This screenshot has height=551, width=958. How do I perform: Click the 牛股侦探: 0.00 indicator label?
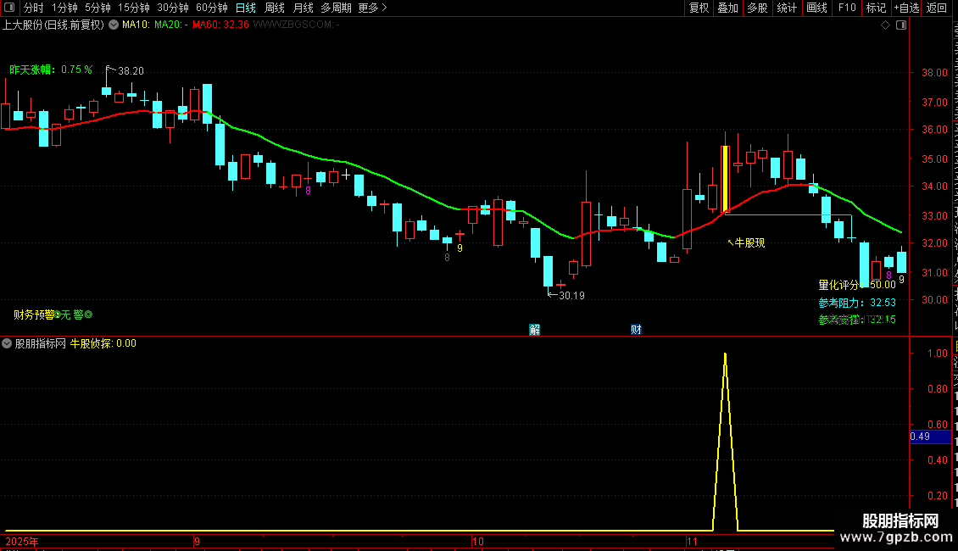103,343
